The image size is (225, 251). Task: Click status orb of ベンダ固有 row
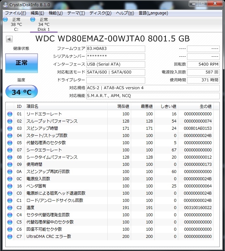[10, 186]
